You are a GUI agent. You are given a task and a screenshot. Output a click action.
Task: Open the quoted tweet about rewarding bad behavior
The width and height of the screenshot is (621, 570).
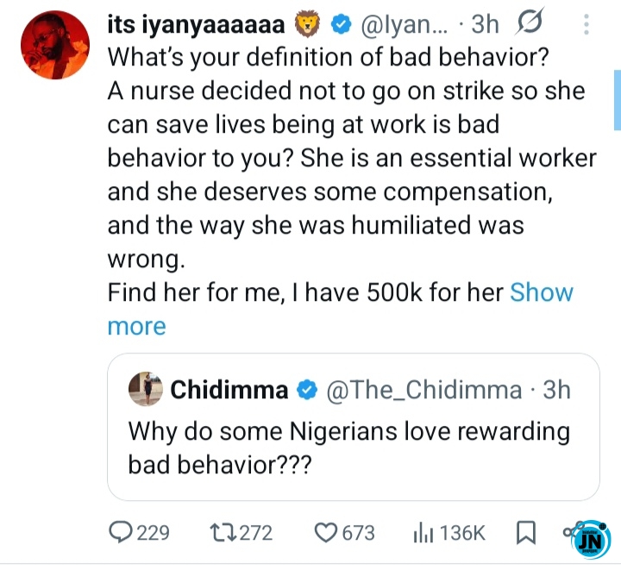click(x=354, y=427)
